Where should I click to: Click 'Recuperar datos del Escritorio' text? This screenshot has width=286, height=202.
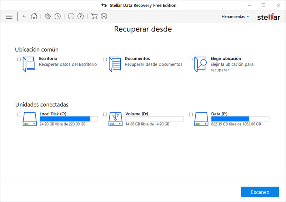[68, 64]
